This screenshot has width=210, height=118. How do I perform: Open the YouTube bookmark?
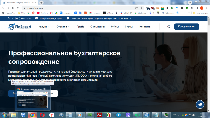pyautogui.click(x=42, y=13)
